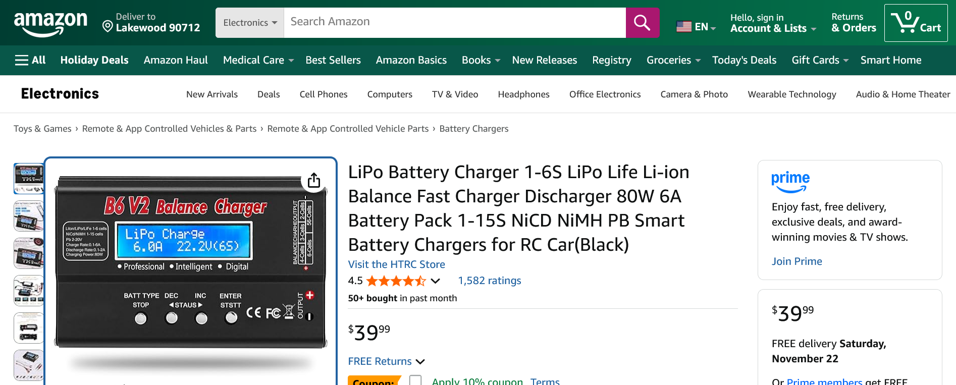Open the product share icon on the image

tap(314, 180)
